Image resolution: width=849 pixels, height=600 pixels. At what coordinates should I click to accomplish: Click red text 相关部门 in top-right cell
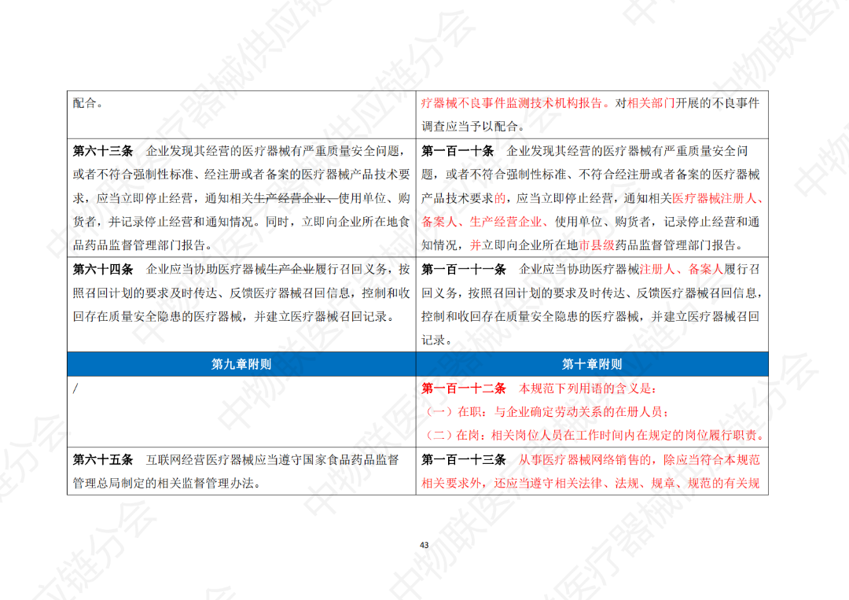pos(651,103)
